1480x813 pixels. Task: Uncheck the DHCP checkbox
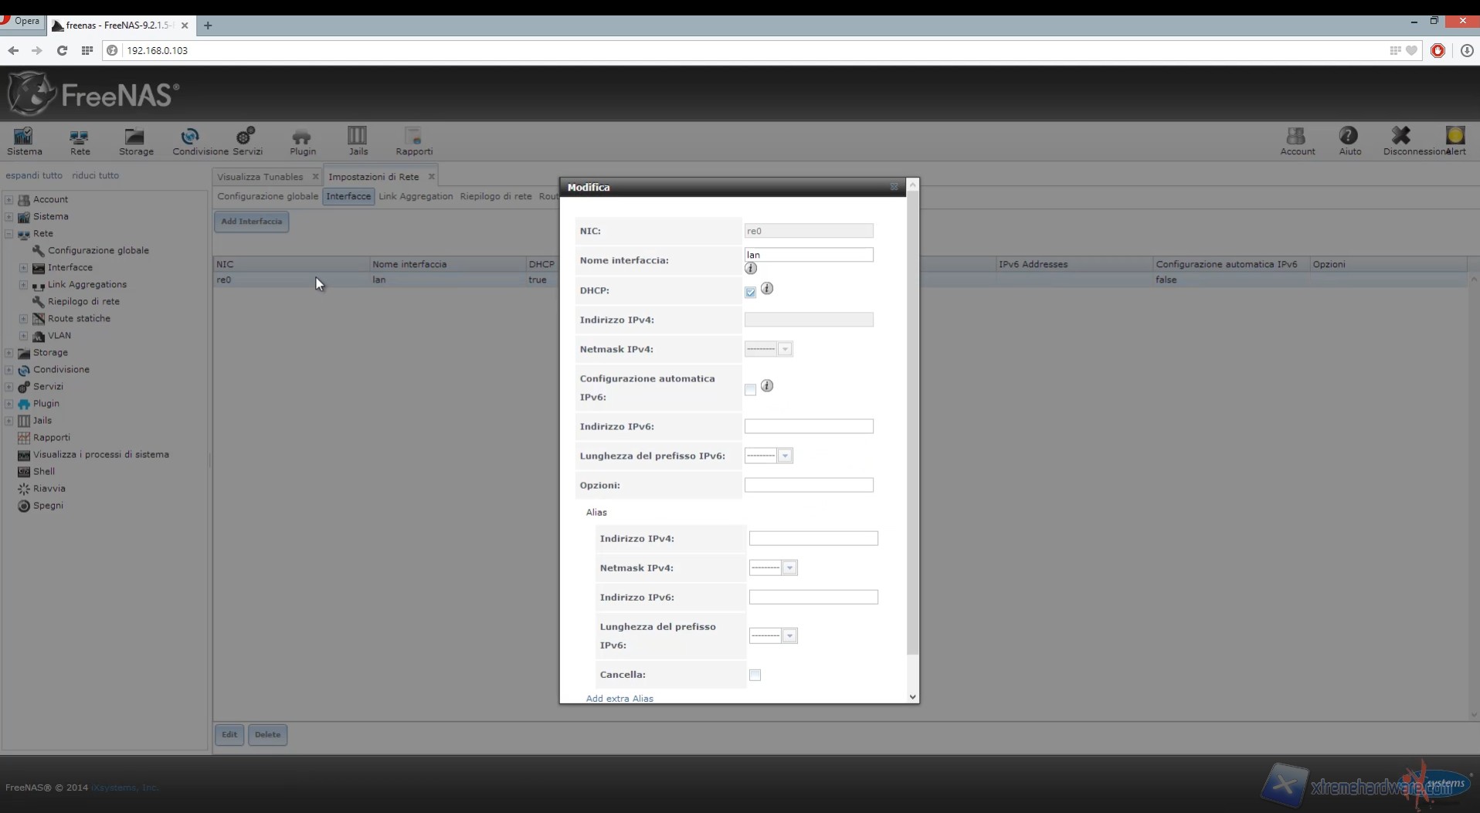pyautogui.click(x=750, y=293)
